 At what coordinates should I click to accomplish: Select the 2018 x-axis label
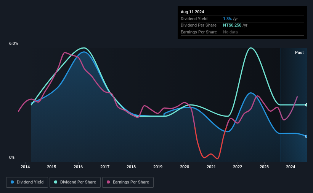click(x=131, y=167)
